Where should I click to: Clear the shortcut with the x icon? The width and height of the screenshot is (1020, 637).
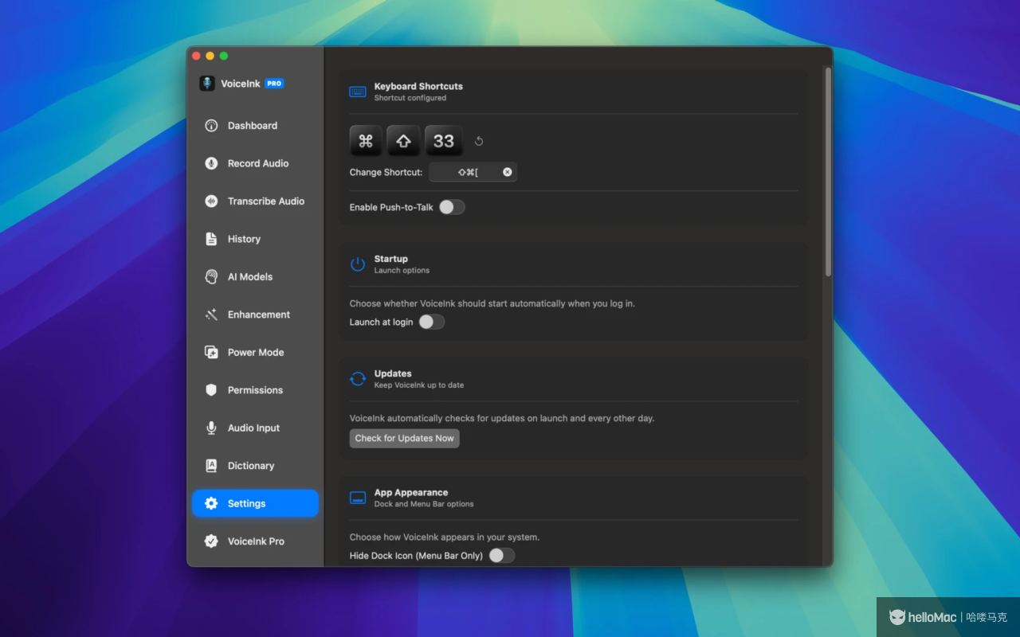pyautogui.click(x=508, y=172)
